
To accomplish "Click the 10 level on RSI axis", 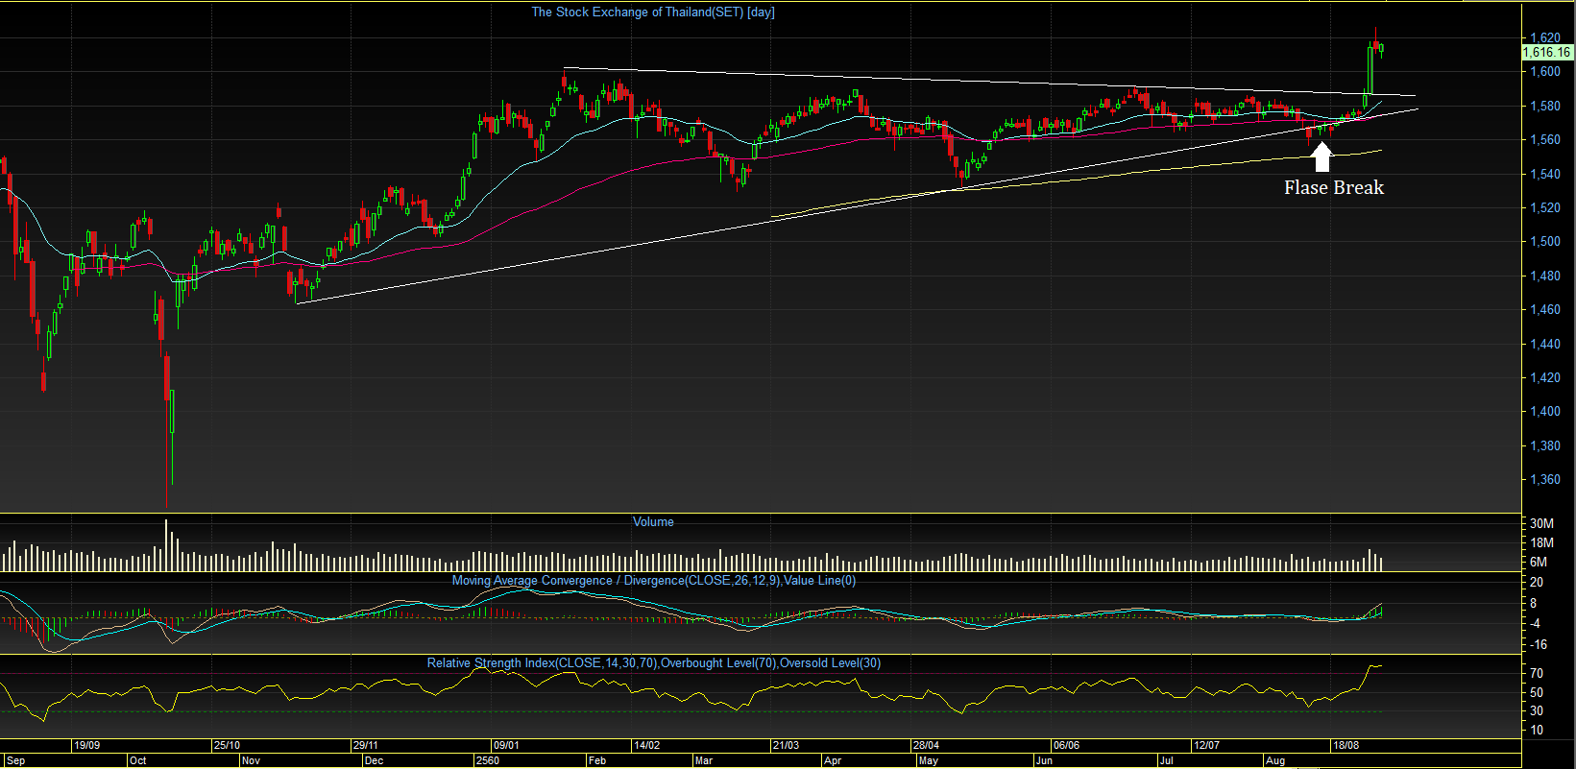I will pyautogui.click(x=1537, y=730).
